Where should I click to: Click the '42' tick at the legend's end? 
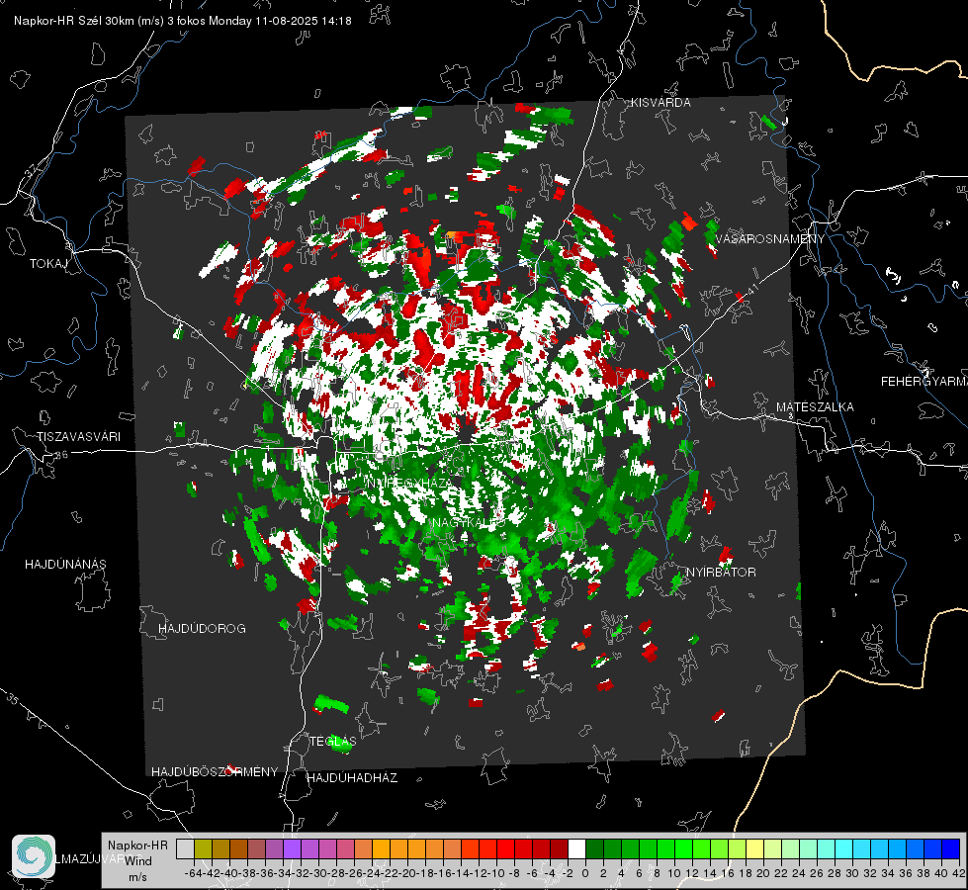point(959,873)
